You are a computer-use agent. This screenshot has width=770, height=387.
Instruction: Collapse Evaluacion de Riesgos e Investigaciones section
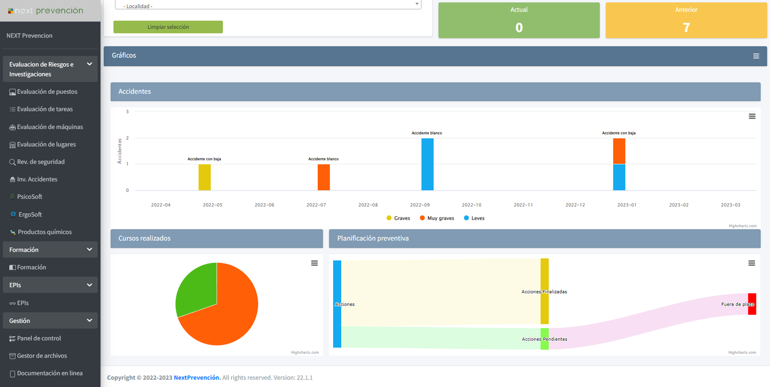(x=50, y=69)
